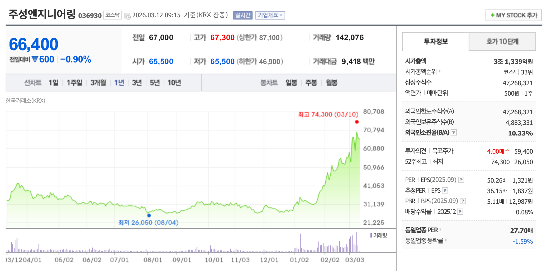Show the 주봉 weekly candle chart
This screenshot has width=552, height=271.
pyautogui.click(x=311, y=83)
